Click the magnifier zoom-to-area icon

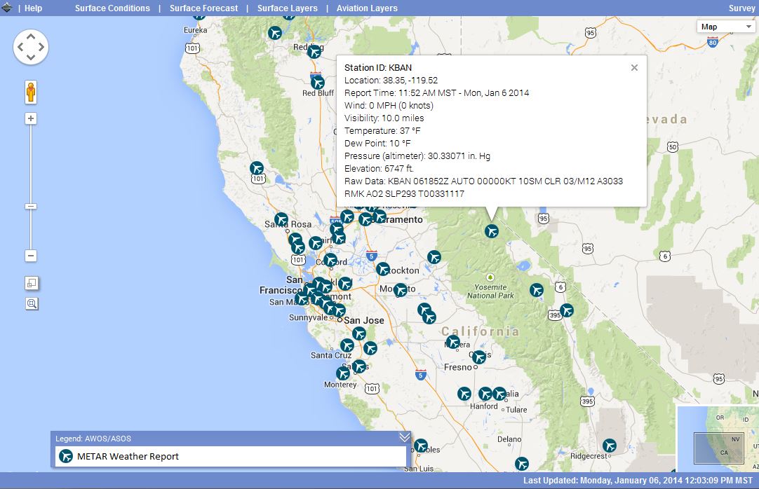(32, 303)
